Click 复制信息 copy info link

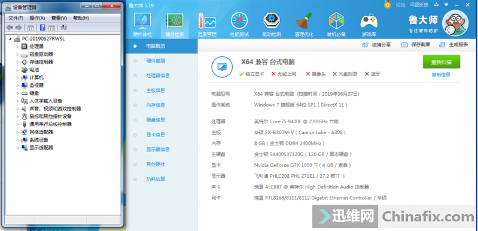point(441,75)
